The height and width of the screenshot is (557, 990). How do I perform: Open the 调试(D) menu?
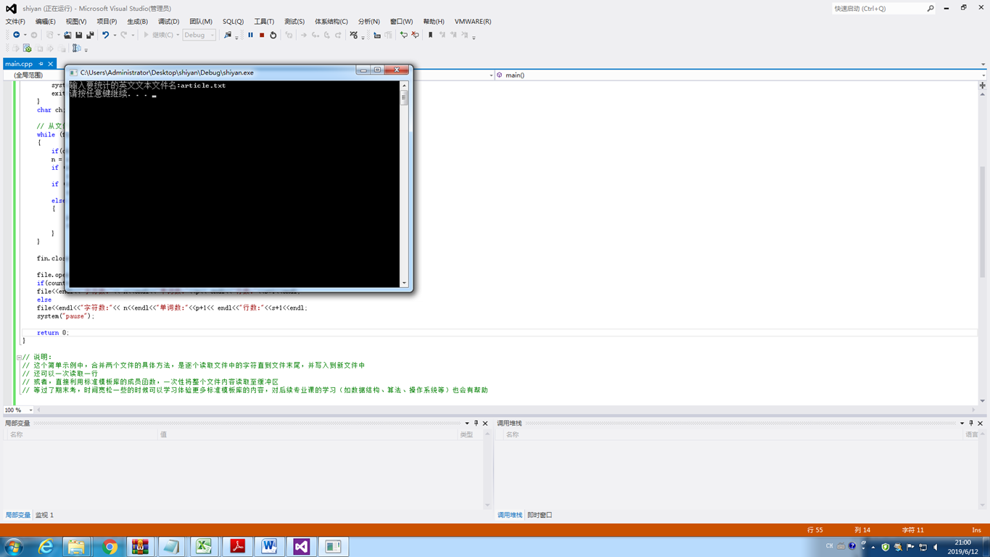coord(168,22)
